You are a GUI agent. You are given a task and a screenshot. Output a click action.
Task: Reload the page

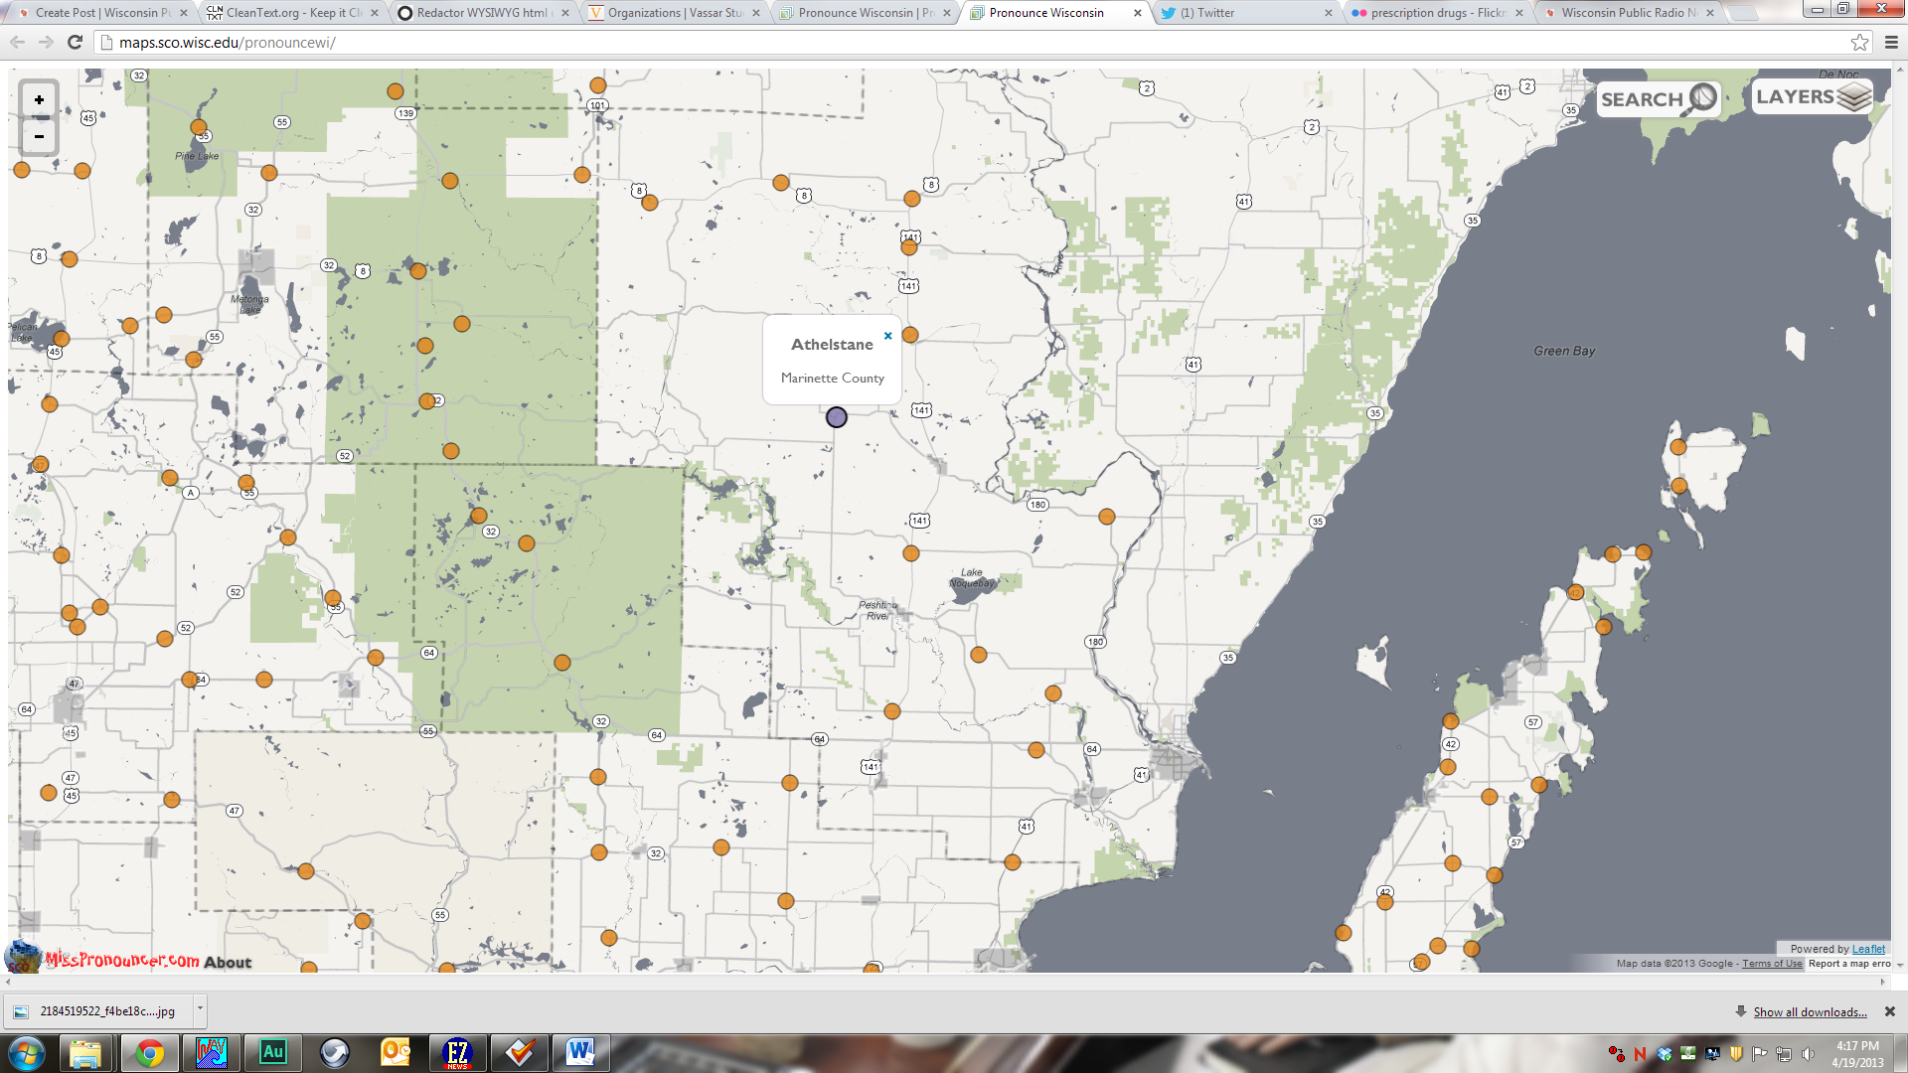(x=75, y=43)
